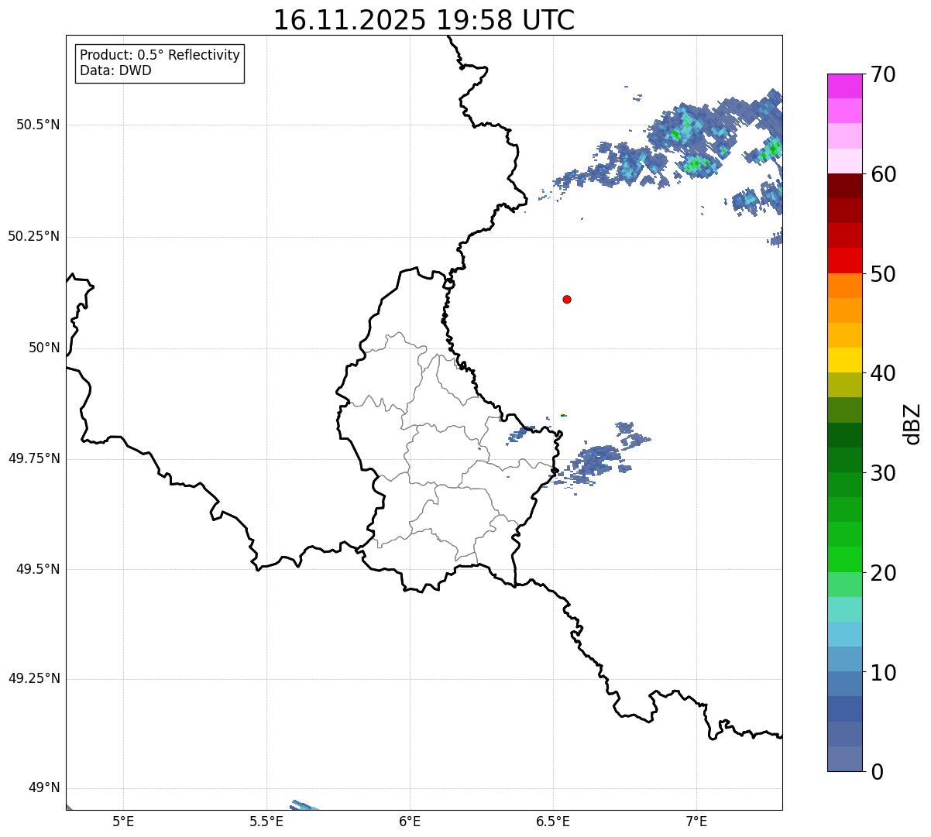Click the turquoise swatch below 20
931x837 pixels.
click(x=845, y=609)
